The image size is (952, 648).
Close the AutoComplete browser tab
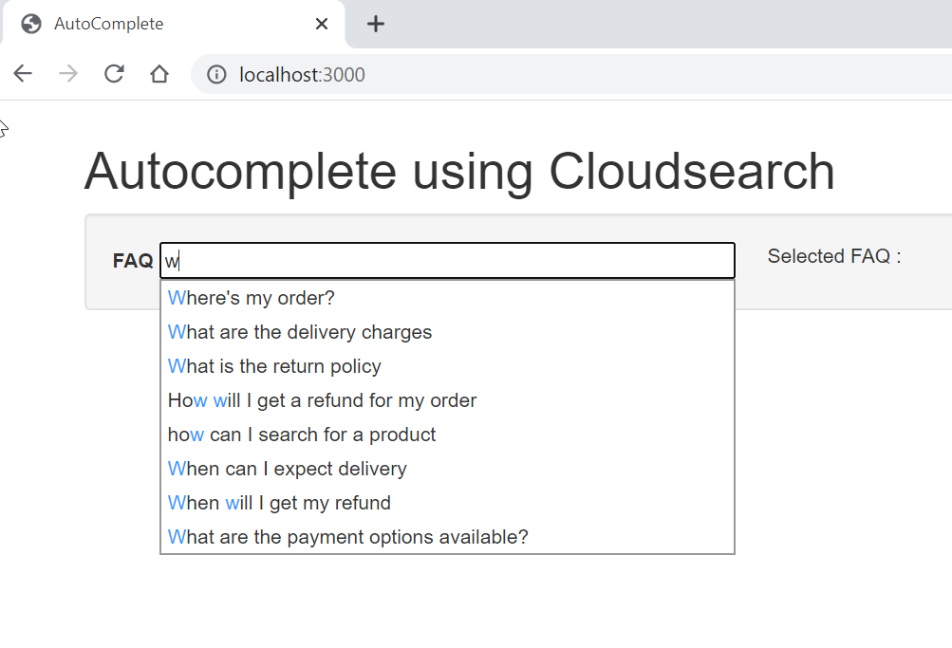click(321, 24)
